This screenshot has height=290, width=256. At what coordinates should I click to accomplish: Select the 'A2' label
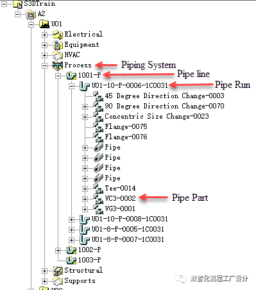tap(42, 14)
